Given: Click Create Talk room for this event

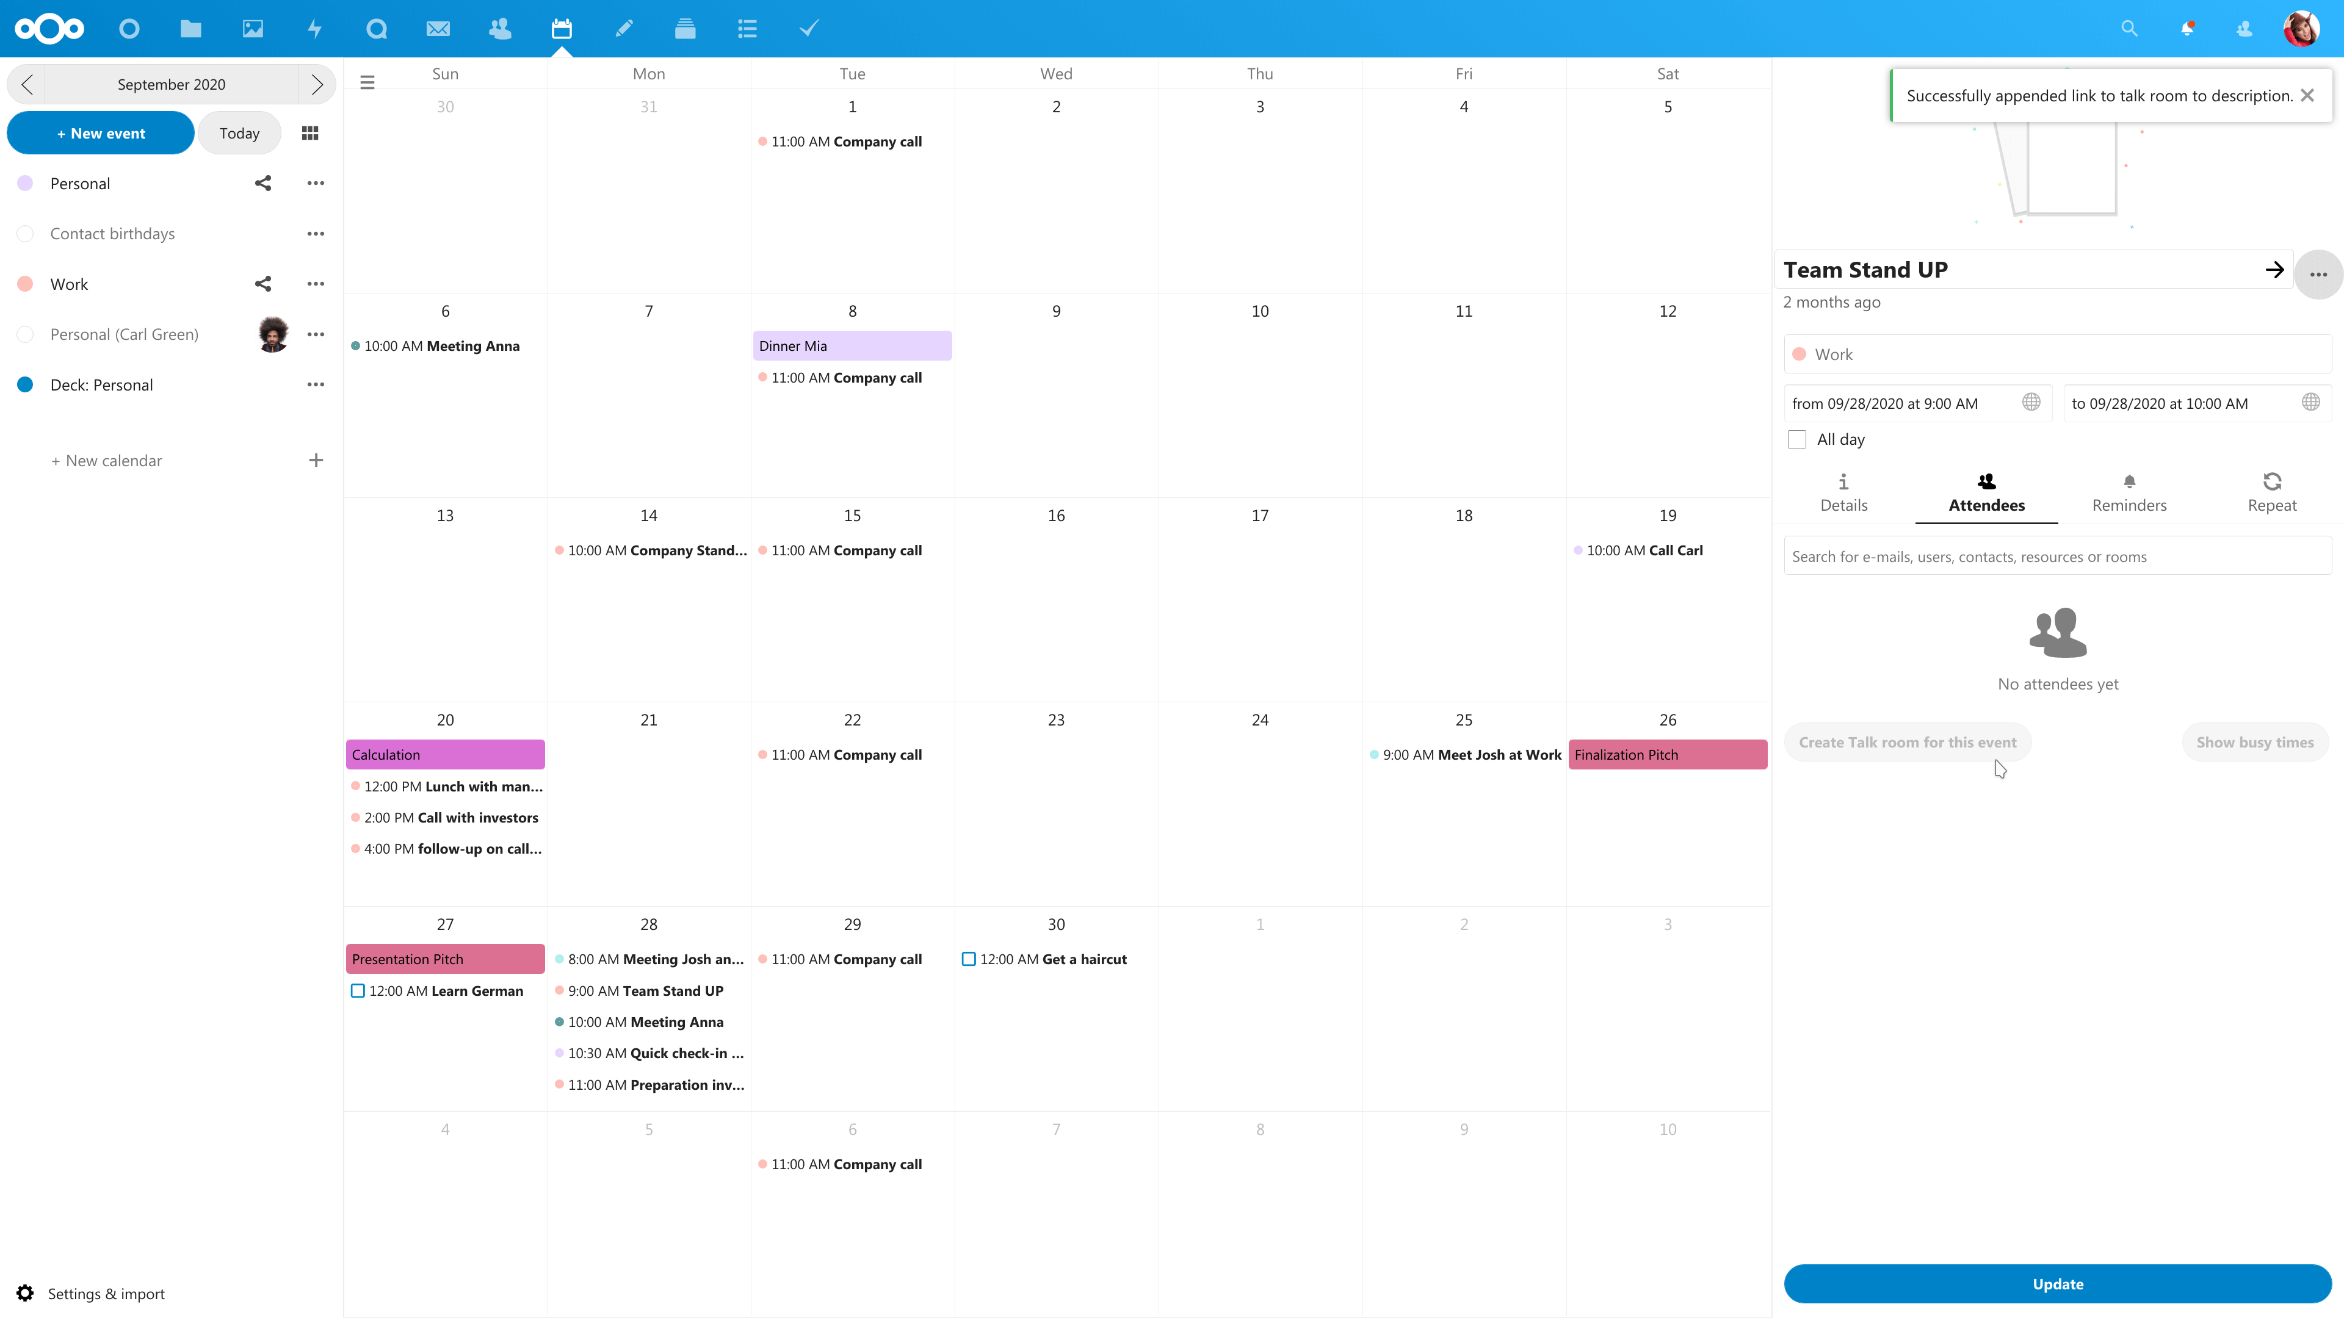Looking at the screenshot, I should [1907, 742].
